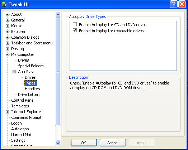Expand the Internet Explorer node
The height and width of the screenshot is (150, 188).
[x=7, y=112]
